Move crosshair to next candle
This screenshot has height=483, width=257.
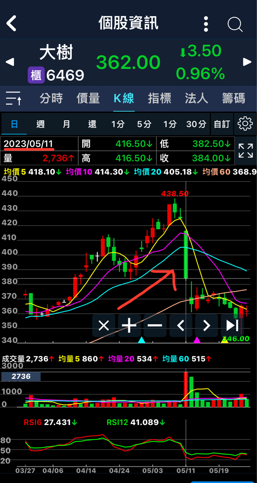(206, 325)
